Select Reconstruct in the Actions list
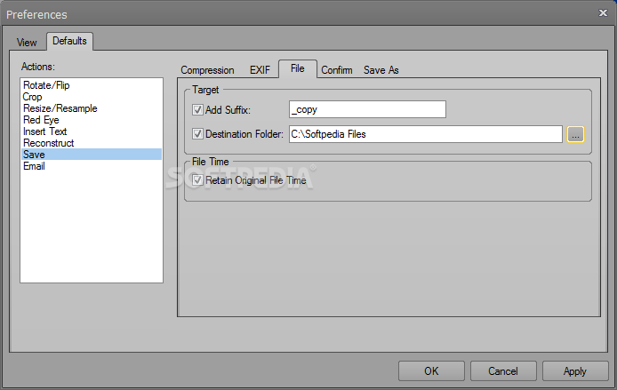617x390 pixels. point(92,143)
